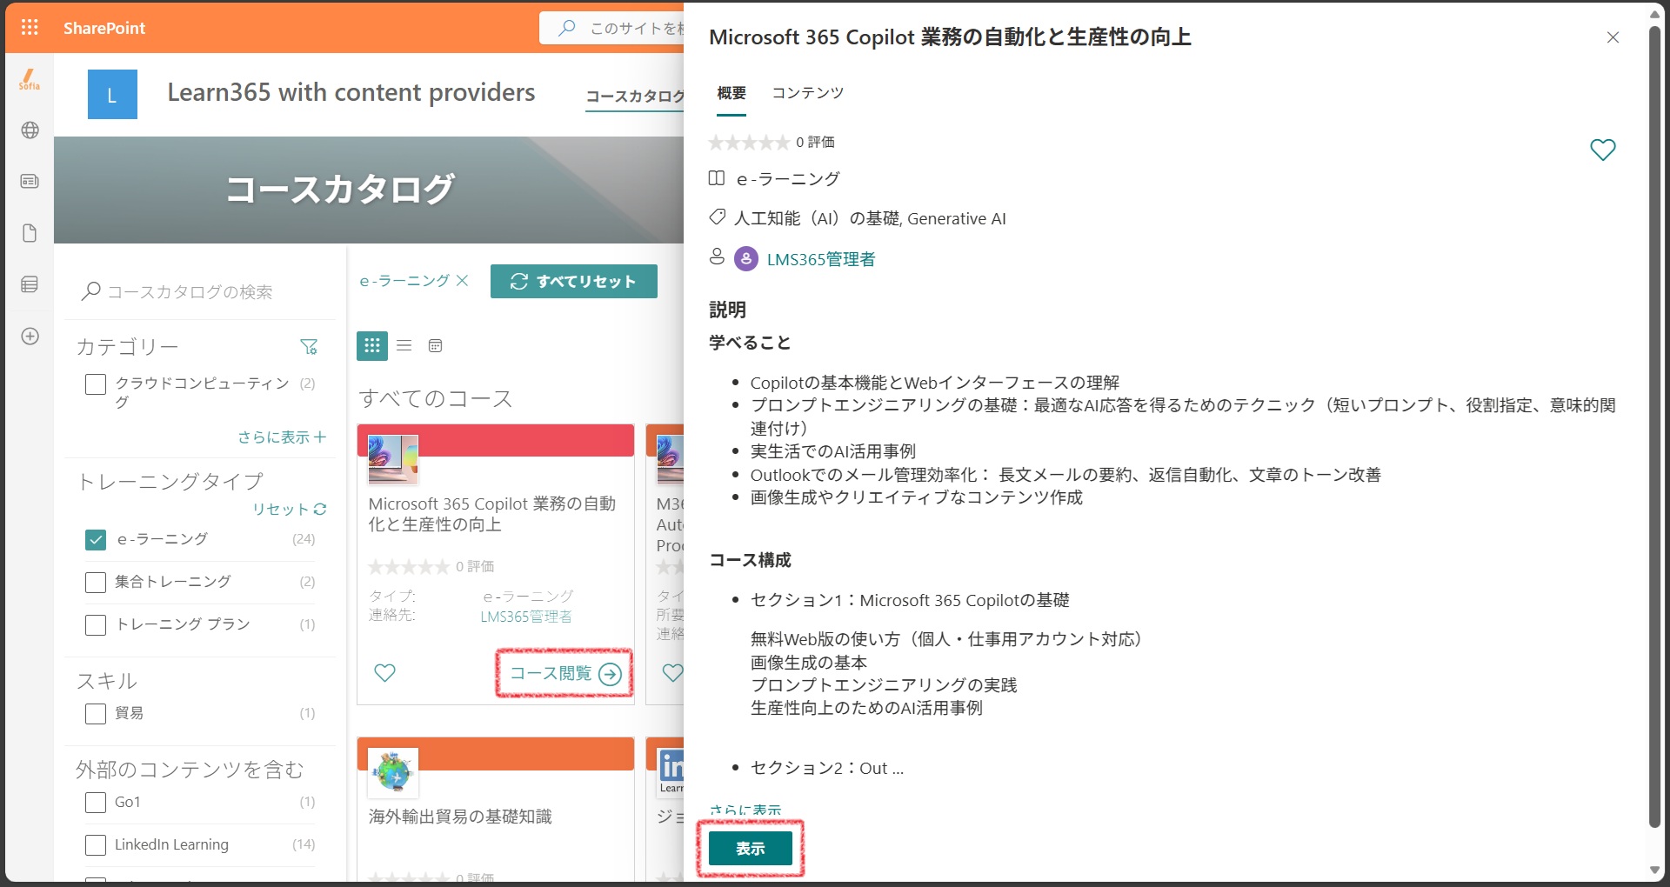Viewport: 1670px width, 887px height.
Task: Click the top site search box
Action: coord(611,28)
